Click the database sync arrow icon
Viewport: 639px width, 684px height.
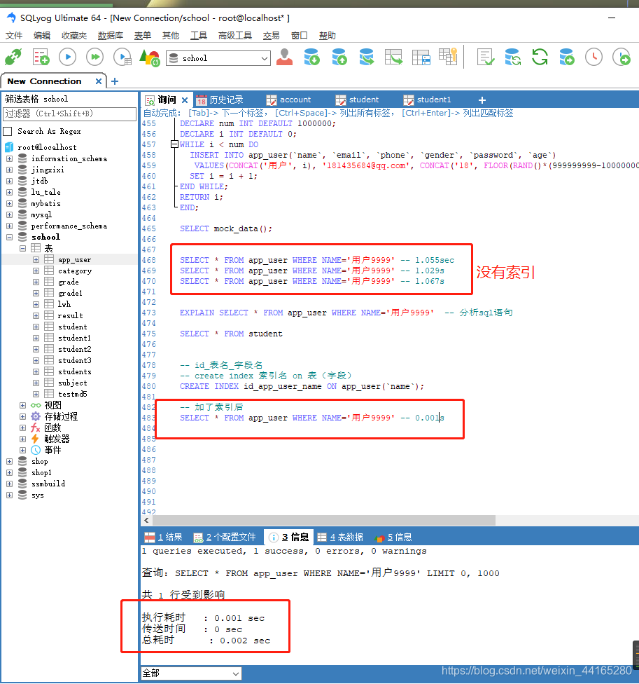pyautogui.click(x=366, y=57)
